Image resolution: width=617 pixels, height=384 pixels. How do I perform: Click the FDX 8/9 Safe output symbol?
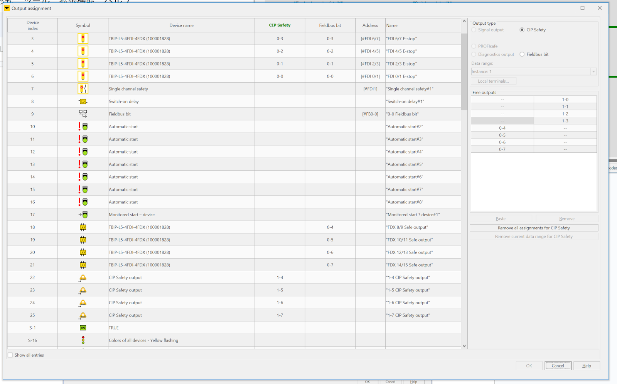(83, 227)
